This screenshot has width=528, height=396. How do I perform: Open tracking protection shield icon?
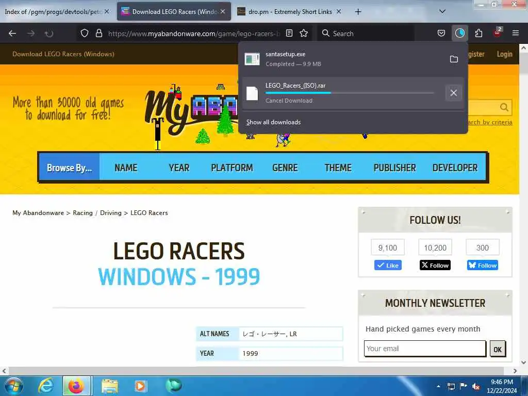click(85, 33)
